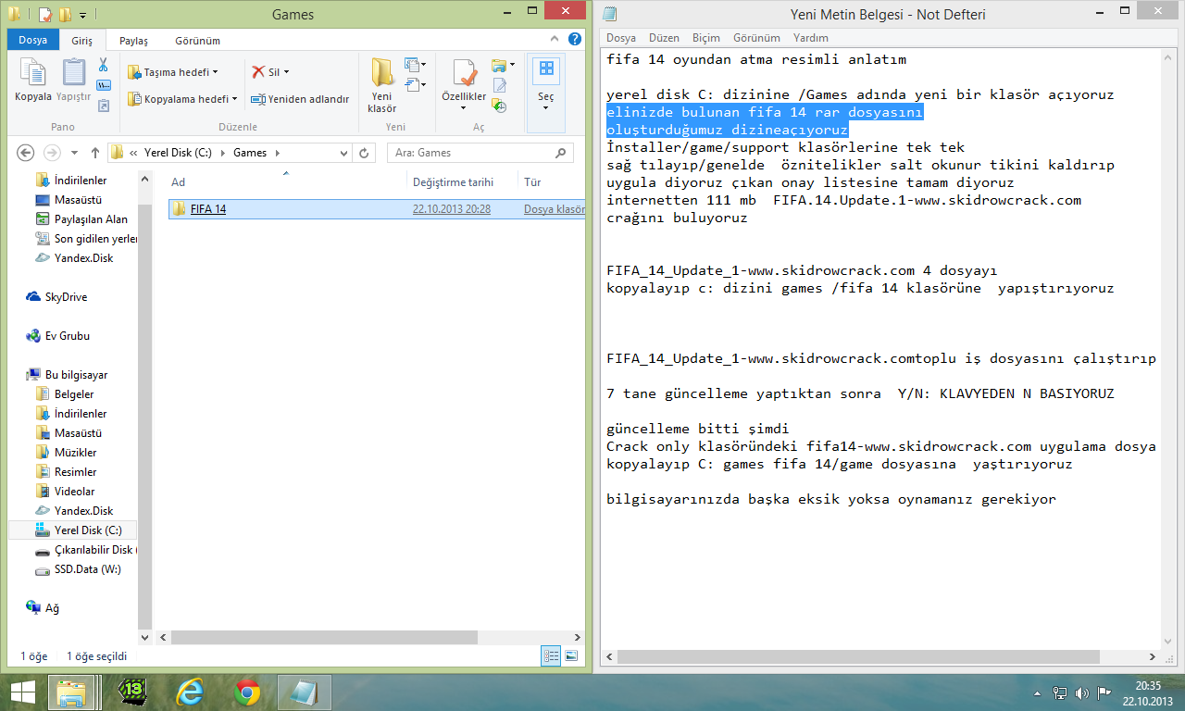Click the Copy path icon in Pano group
Viewport: 1185px width, 711px height.
[x=104, y=86]
